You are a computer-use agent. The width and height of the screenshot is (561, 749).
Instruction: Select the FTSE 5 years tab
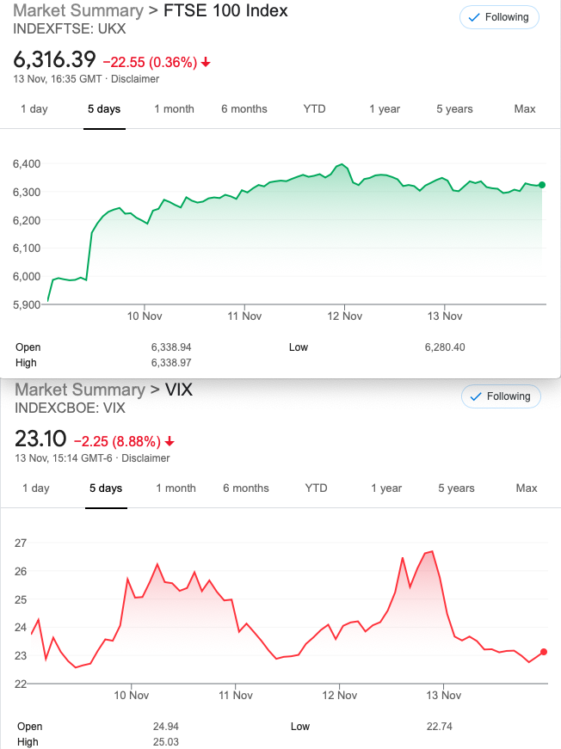tap(454, 109)
